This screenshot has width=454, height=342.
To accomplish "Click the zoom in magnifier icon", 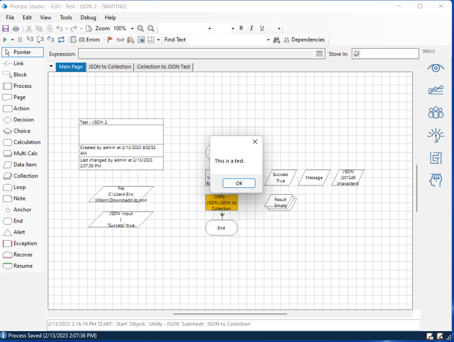I will pyautogui.click(x=141, y=28).
